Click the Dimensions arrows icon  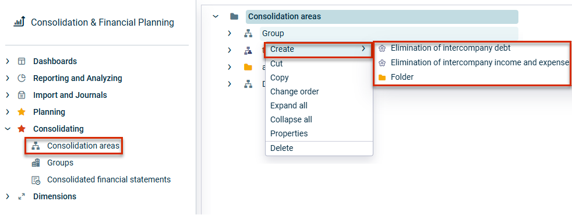[x=22, y=197]
